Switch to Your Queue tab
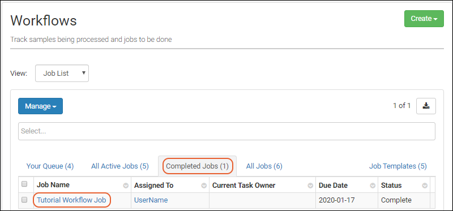Image resolution: width=453 pixels, height=211 pixels. pos(50,166)
